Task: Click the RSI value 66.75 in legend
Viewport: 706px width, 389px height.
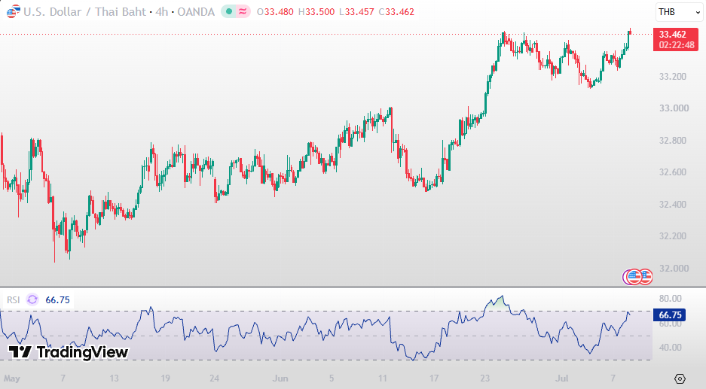Action: point(57,300)
